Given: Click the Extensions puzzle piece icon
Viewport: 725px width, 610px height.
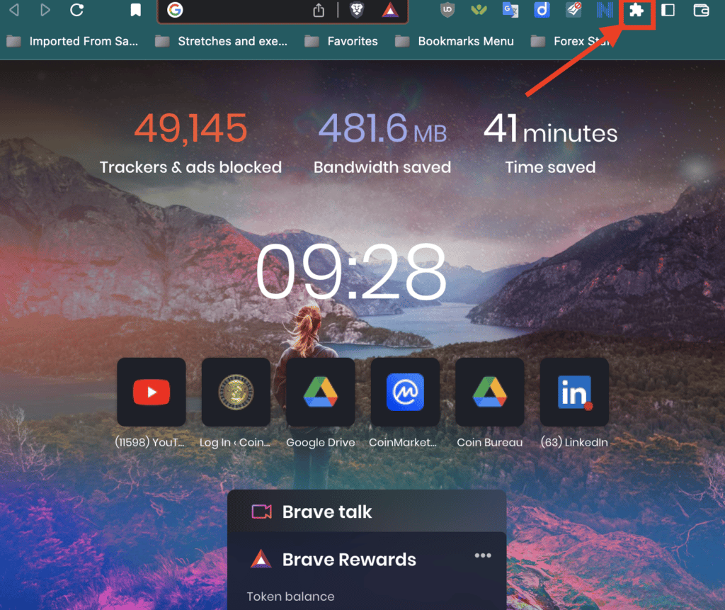Looking at the screenshot, I should [x=636, y=11].
